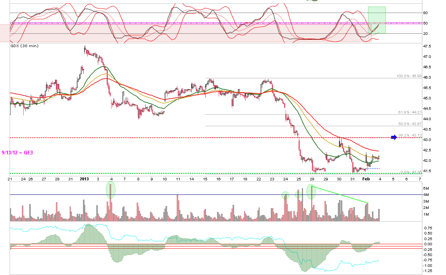Click the 41.5 price axis label
446x275 pixels.
[428, 171]
